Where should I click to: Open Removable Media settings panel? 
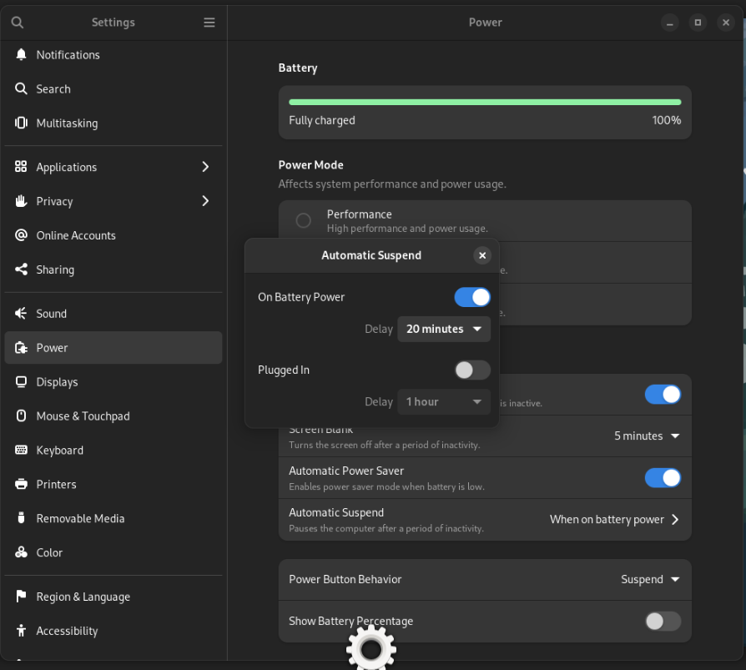tap(113, 518)
